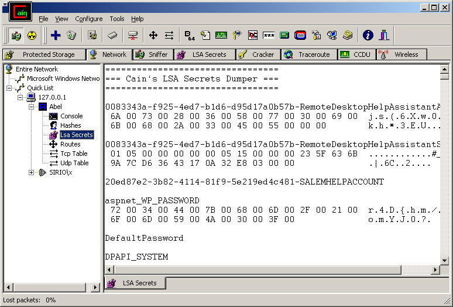The width and height of the screenshot is (453, 307).
Task: Click the yellow telephone dialup icon
Action: (348, 36)
